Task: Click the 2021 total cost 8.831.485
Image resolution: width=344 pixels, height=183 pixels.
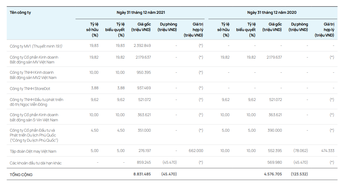Action: (142, 174)
